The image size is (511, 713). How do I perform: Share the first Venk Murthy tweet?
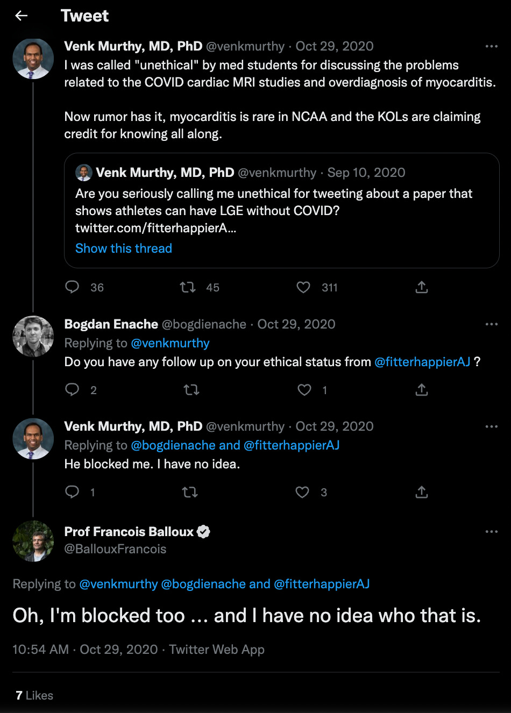(422, 287)
